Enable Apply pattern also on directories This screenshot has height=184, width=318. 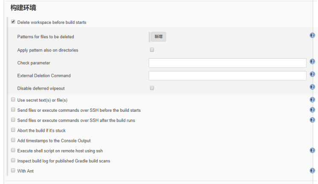click(x=152, y=50)
